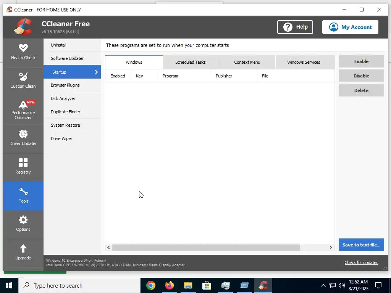The image size is (391, 293).
Task: Open Health Check from sidebar
Action: 23,53
